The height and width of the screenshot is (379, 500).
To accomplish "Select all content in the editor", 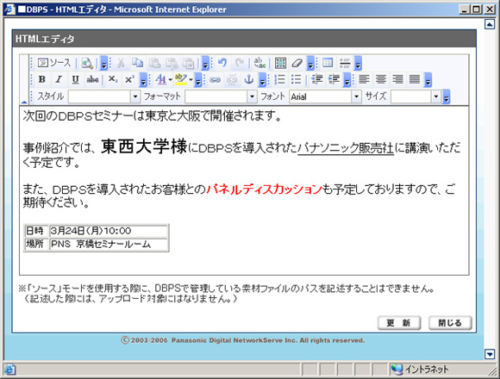I will pos(281,63).
